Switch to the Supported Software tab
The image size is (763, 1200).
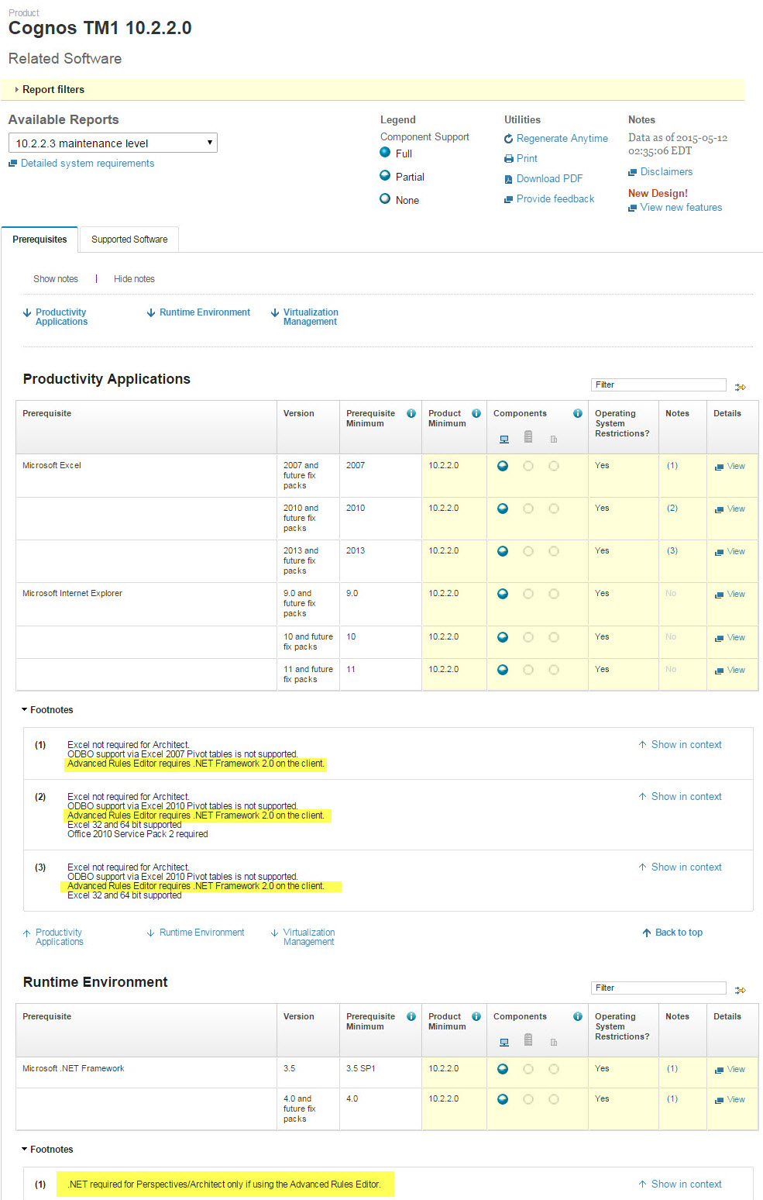129,240
